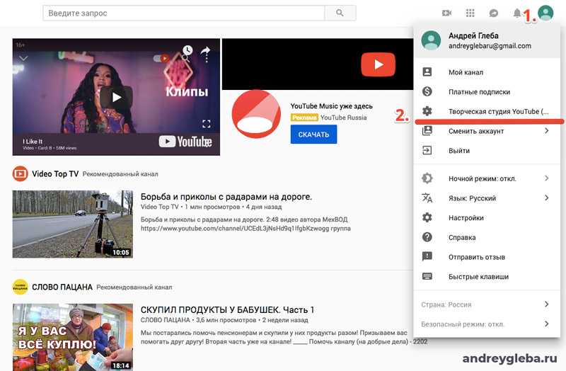Click the gear icon beside Творческая студия

(427, 111)
